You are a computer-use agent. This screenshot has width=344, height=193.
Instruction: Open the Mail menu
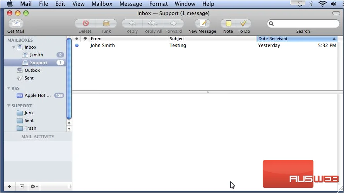pos(26,4)
